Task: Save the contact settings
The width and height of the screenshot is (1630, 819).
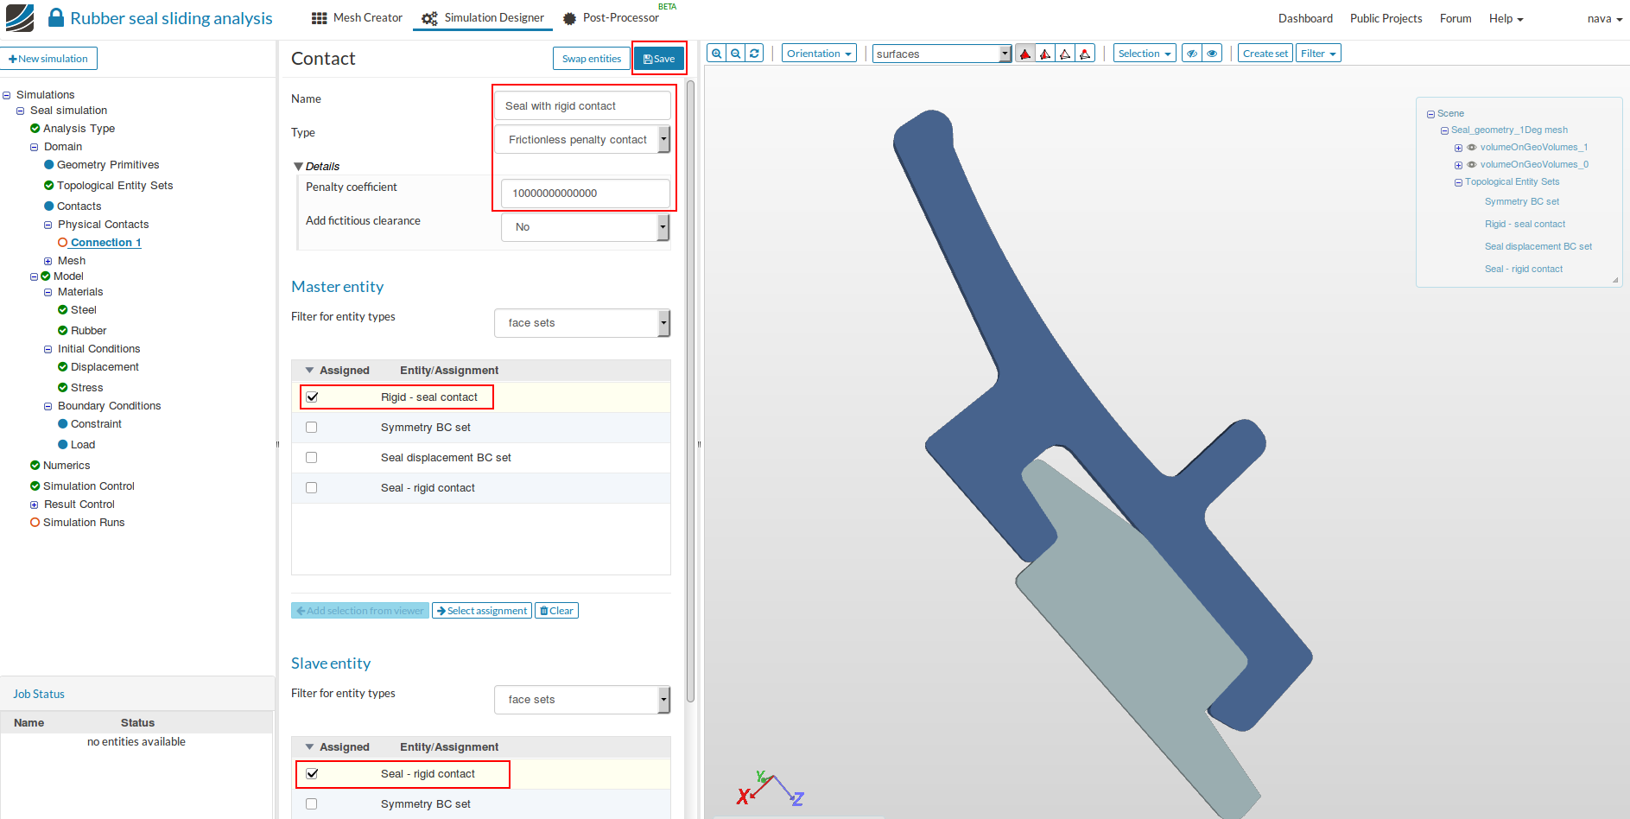Action: (659, 59)
